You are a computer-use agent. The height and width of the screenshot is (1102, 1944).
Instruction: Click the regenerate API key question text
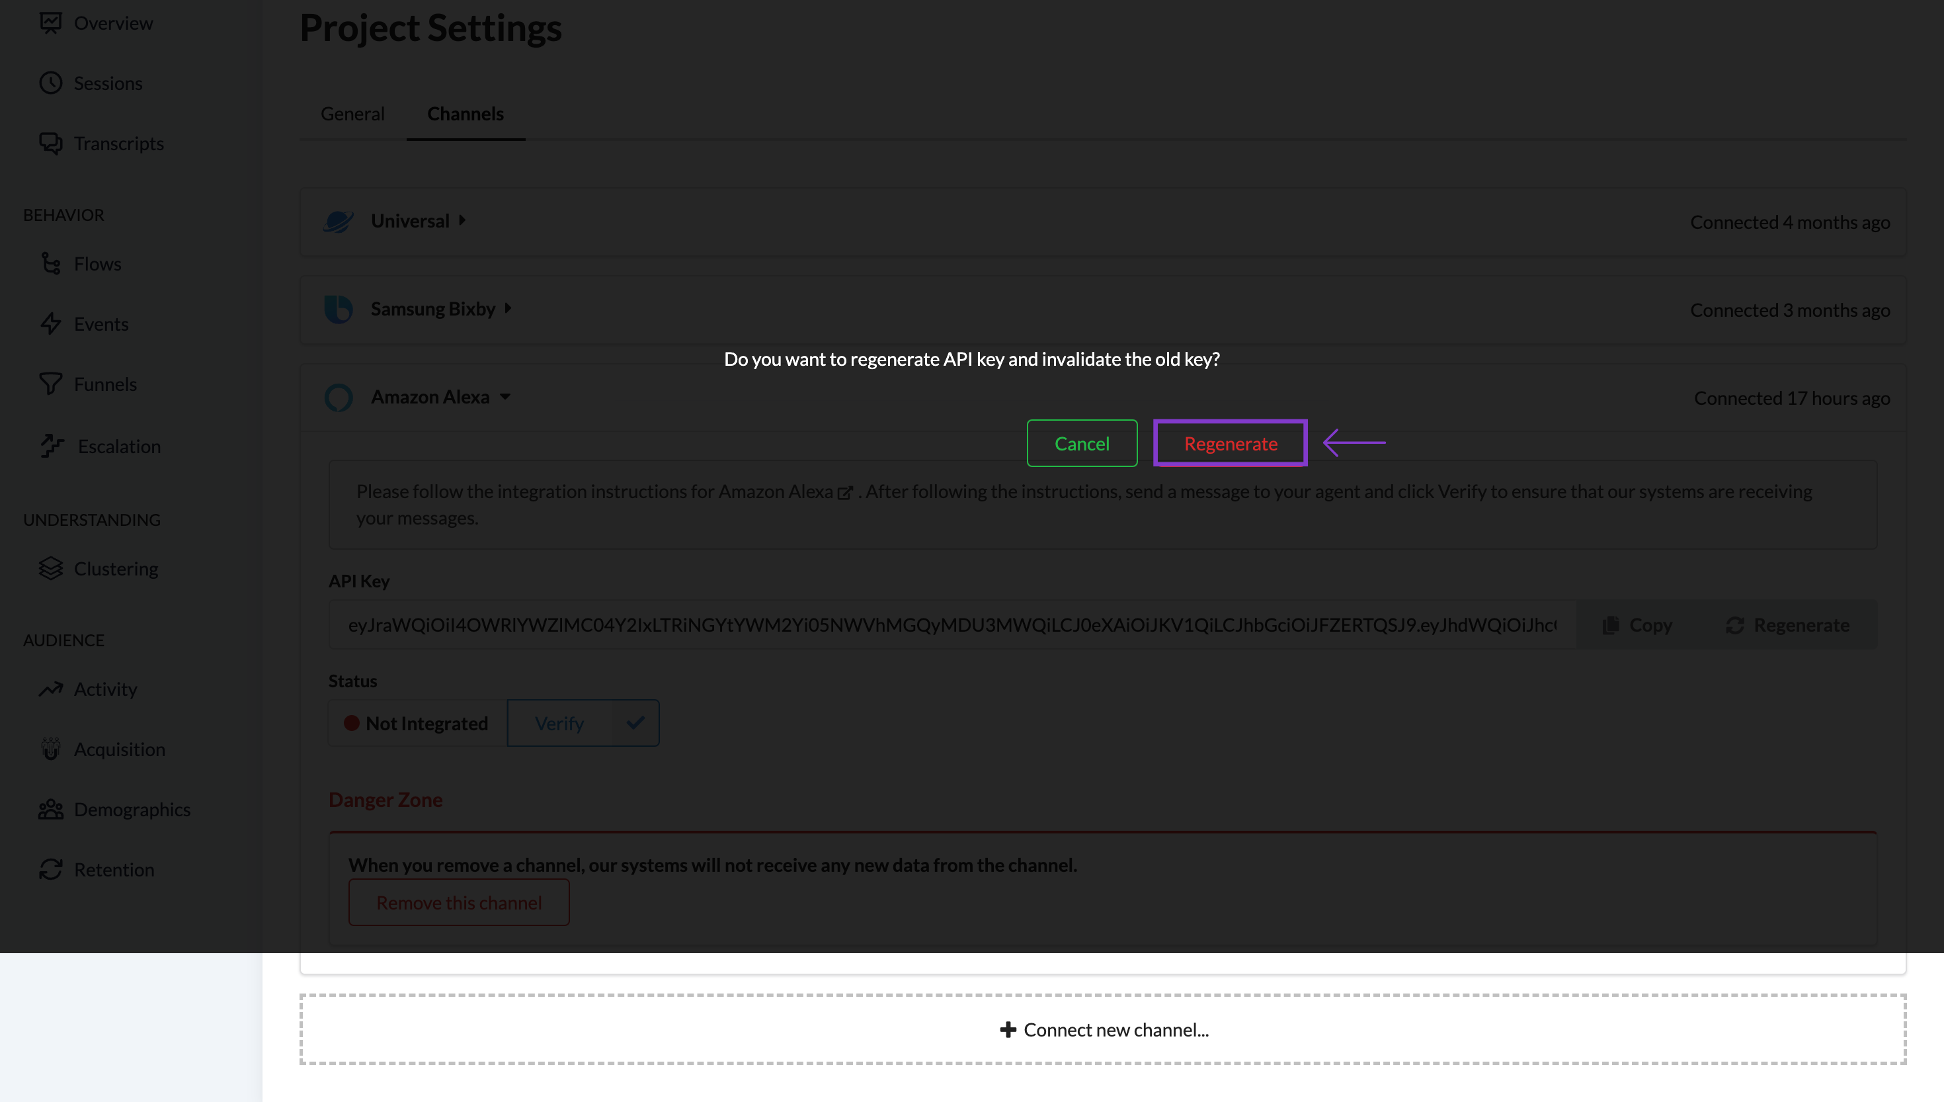point(971,359)
